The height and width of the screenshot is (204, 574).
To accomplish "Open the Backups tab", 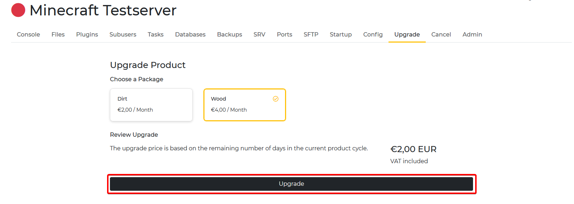I will tap(230, 34).
